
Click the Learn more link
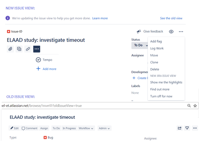[100, 18]
